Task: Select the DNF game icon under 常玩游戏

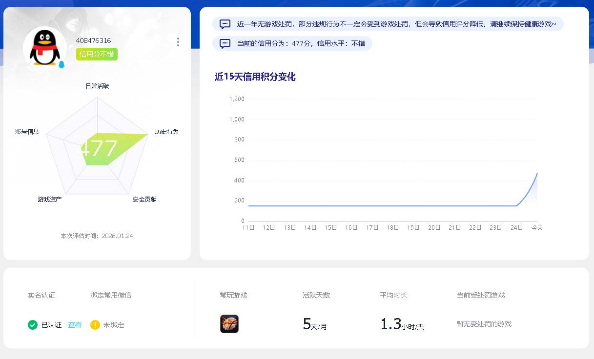Action: [x=228, y=323]
